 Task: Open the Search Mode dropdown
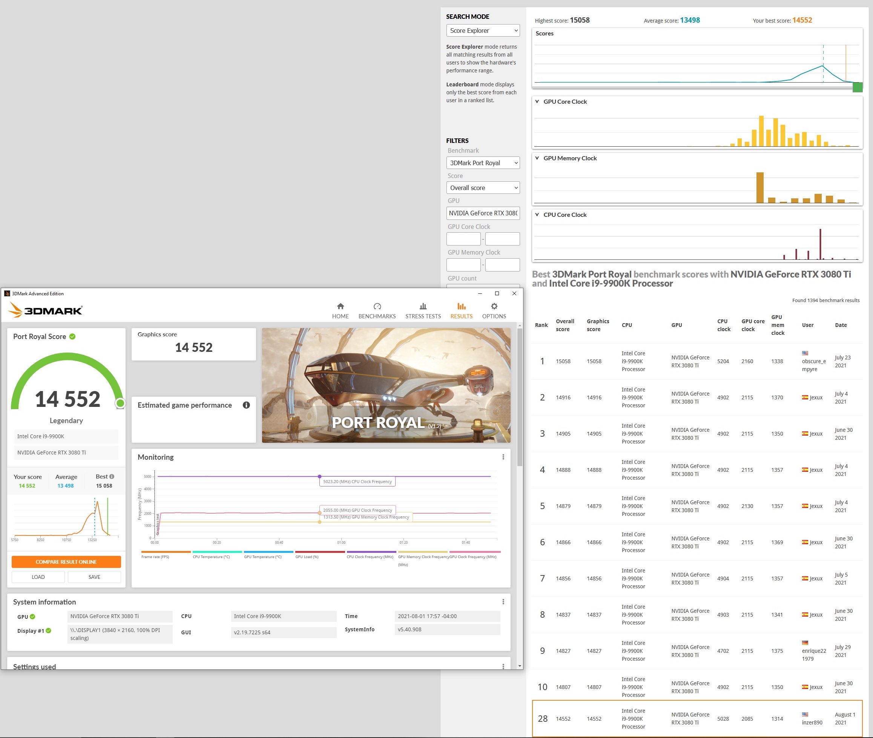(483, 31)
